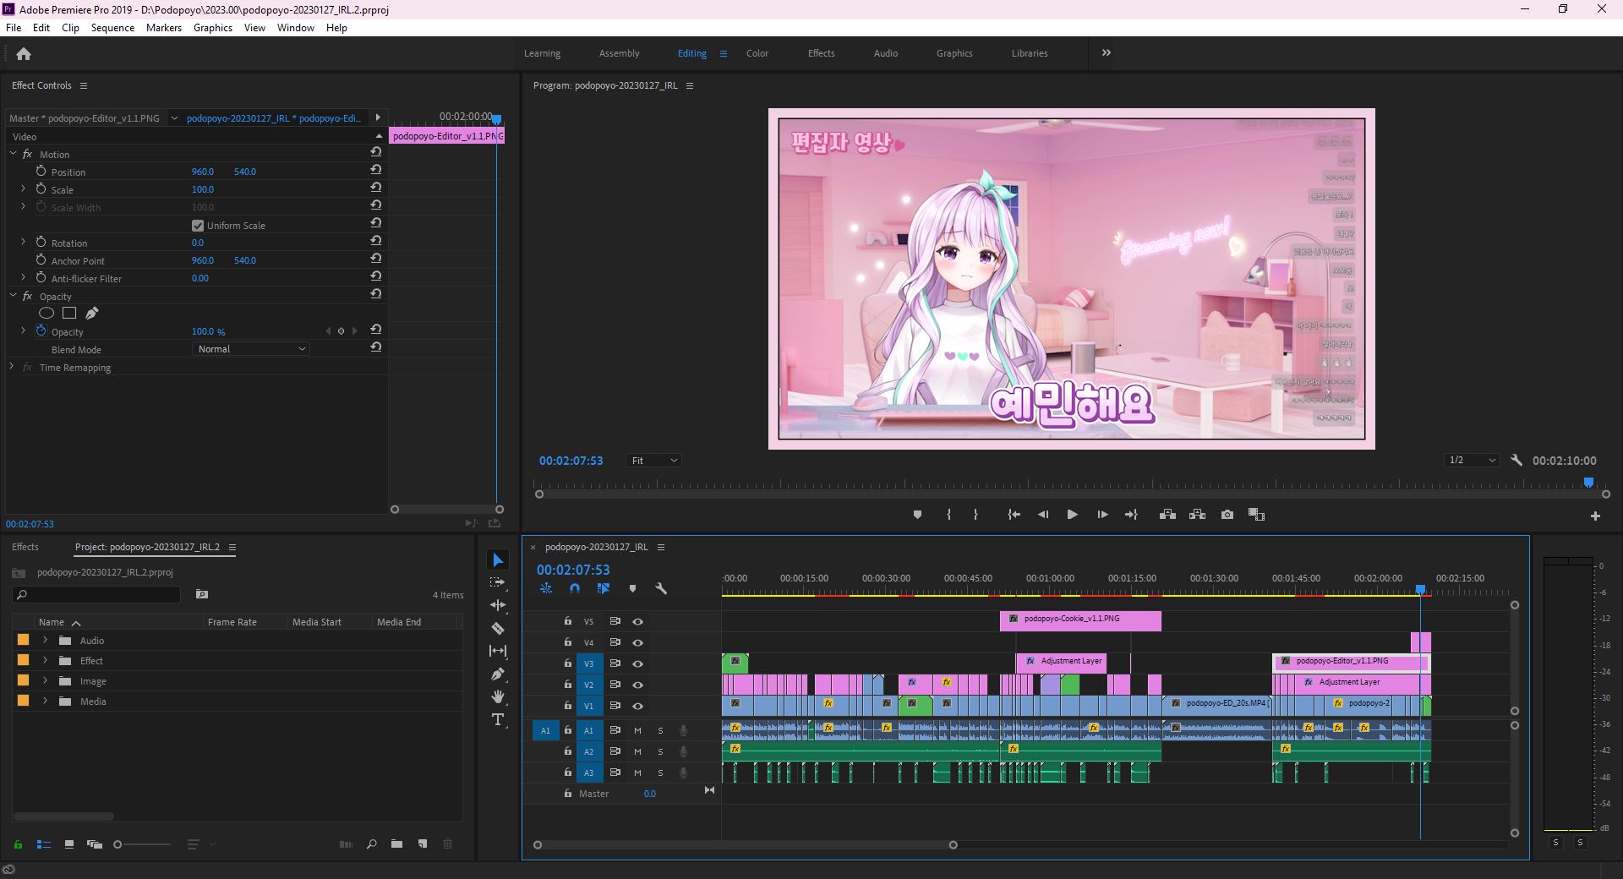This screenshot has width=1623, height=879.
Task: Open Blend Mode dropdown
Action: point(251,349)
